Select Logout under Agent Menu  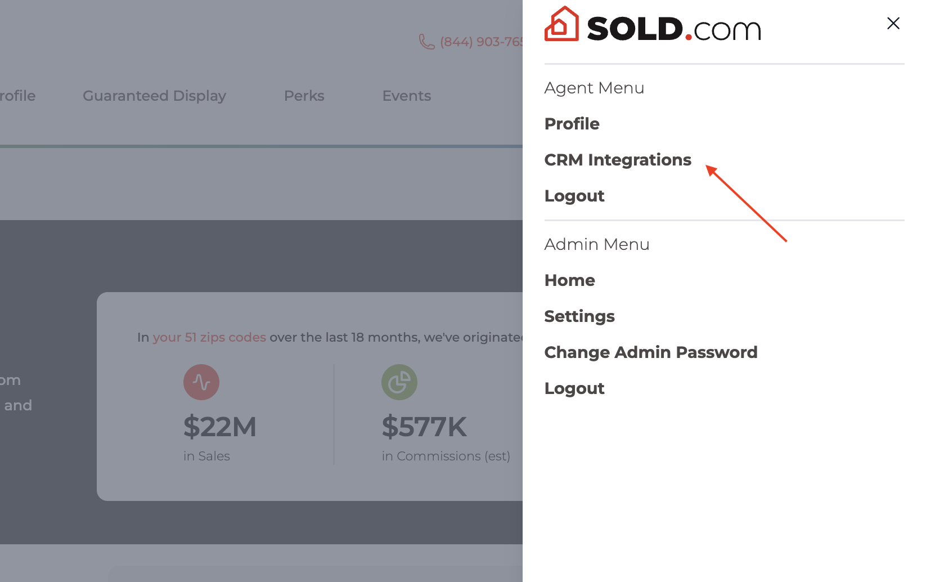[x=574, y=196]
